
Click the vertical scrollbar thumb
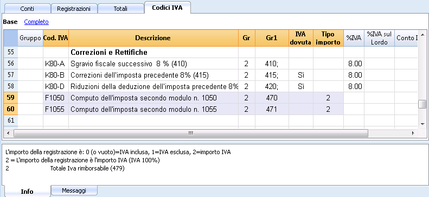tap(423, 104)
